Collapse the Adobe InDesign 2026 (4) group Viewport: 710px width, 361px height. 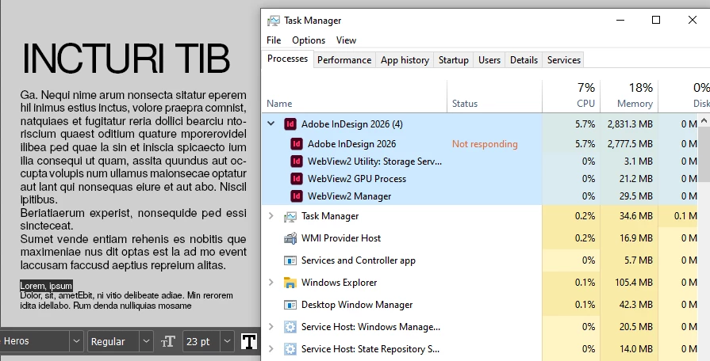[x=271, y=123]
